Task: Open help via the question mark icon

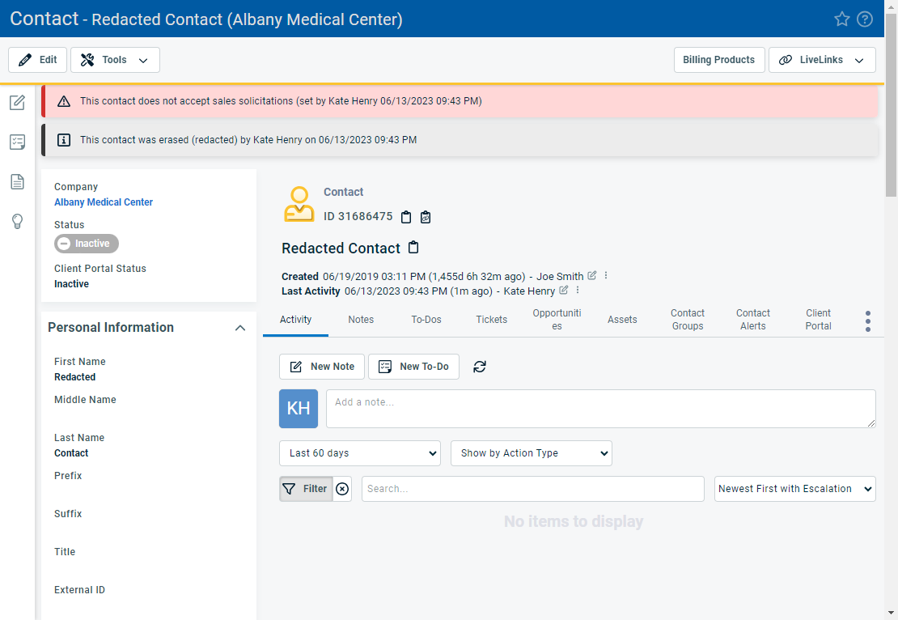Action: point(864,19)
